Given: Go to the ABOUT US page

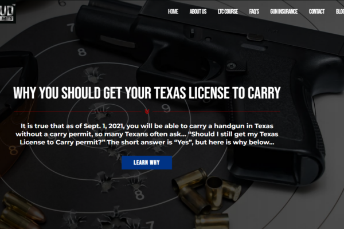Looking at the screenshot, I should (198, 11).
